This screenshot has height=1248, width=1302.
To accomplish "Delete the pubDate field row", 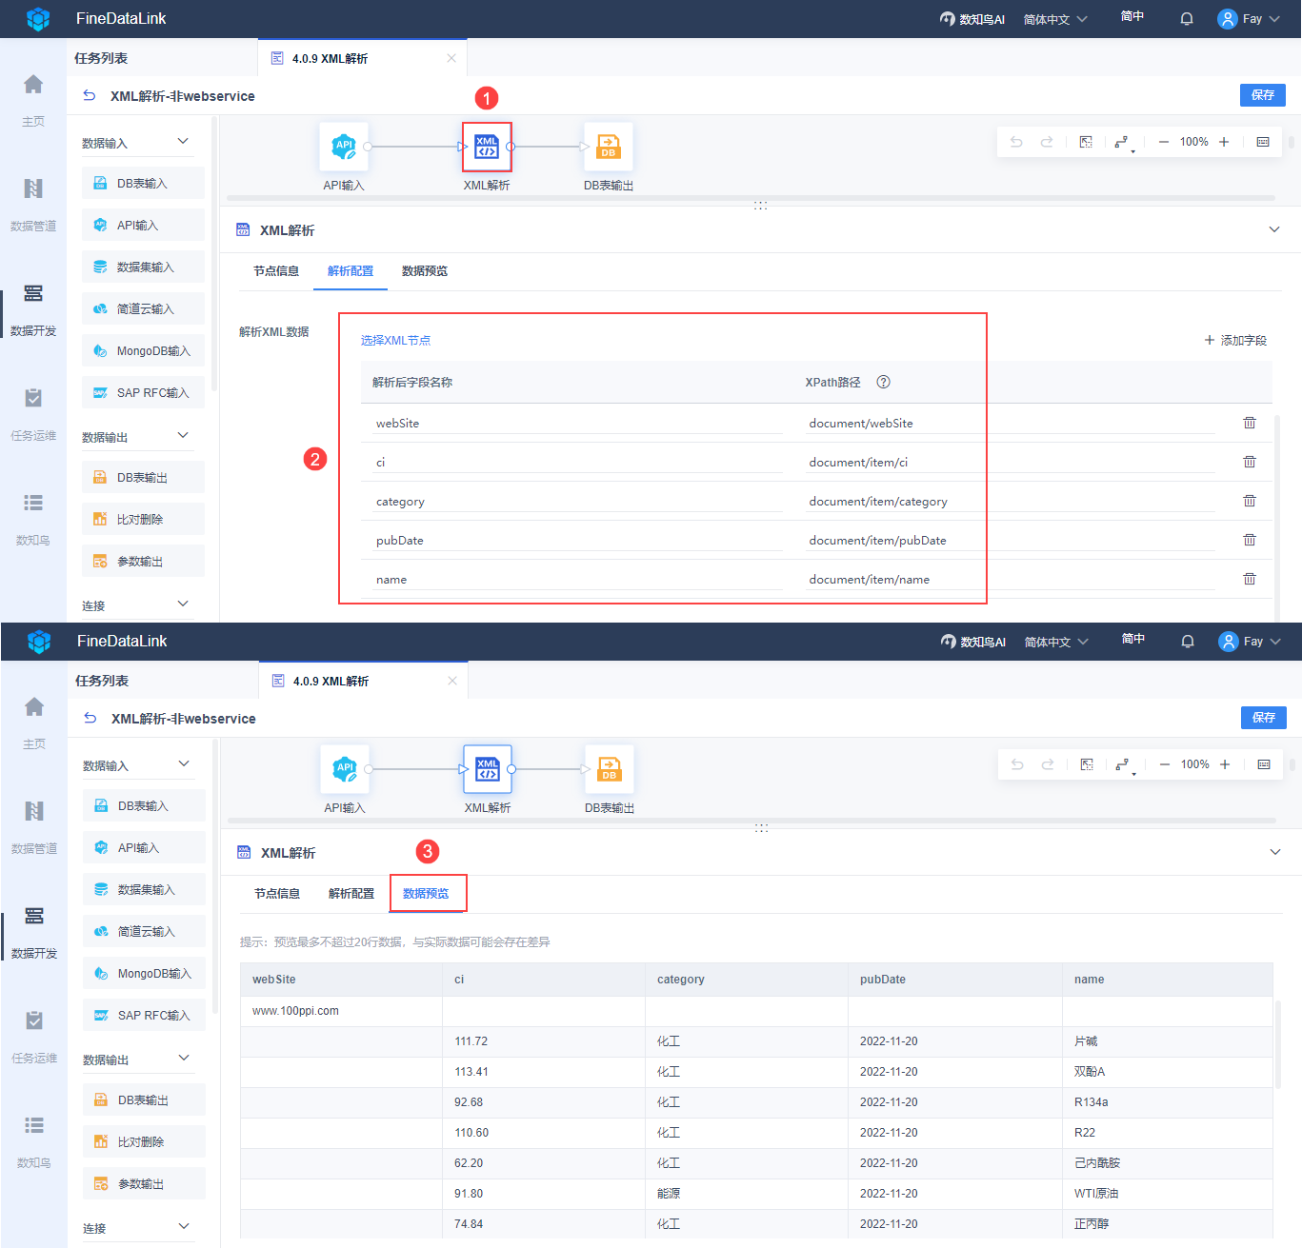I will coord(1250,540).
